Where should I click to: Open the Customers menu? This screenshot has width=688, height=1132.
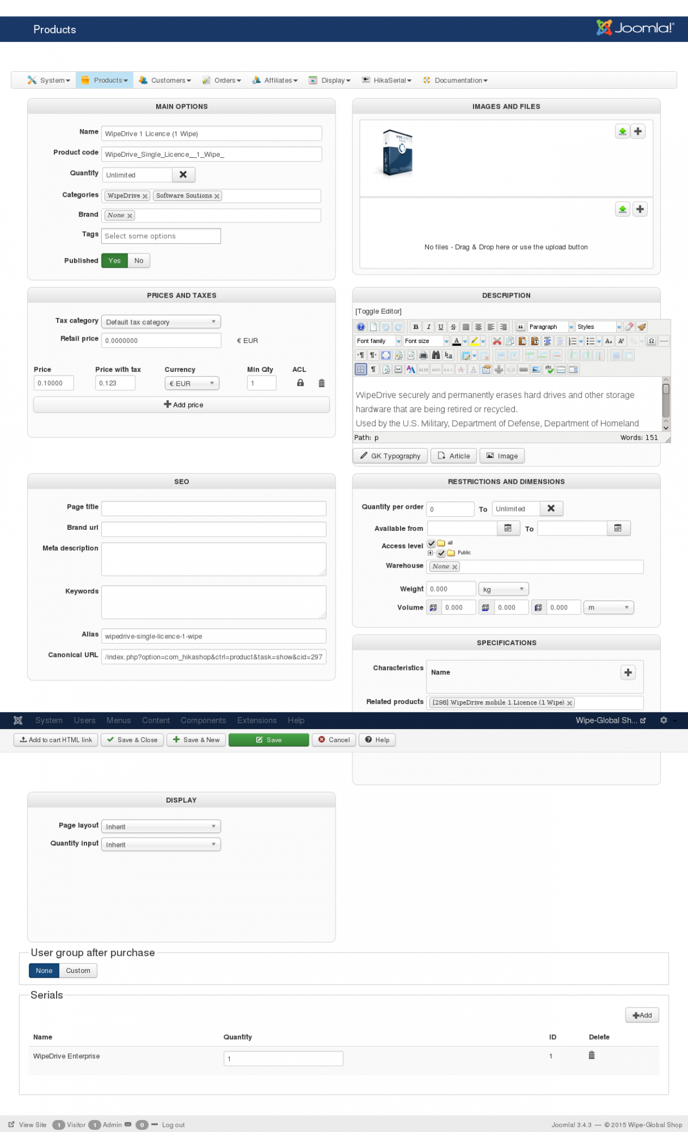pyautogui.click(x=165, y=80)
